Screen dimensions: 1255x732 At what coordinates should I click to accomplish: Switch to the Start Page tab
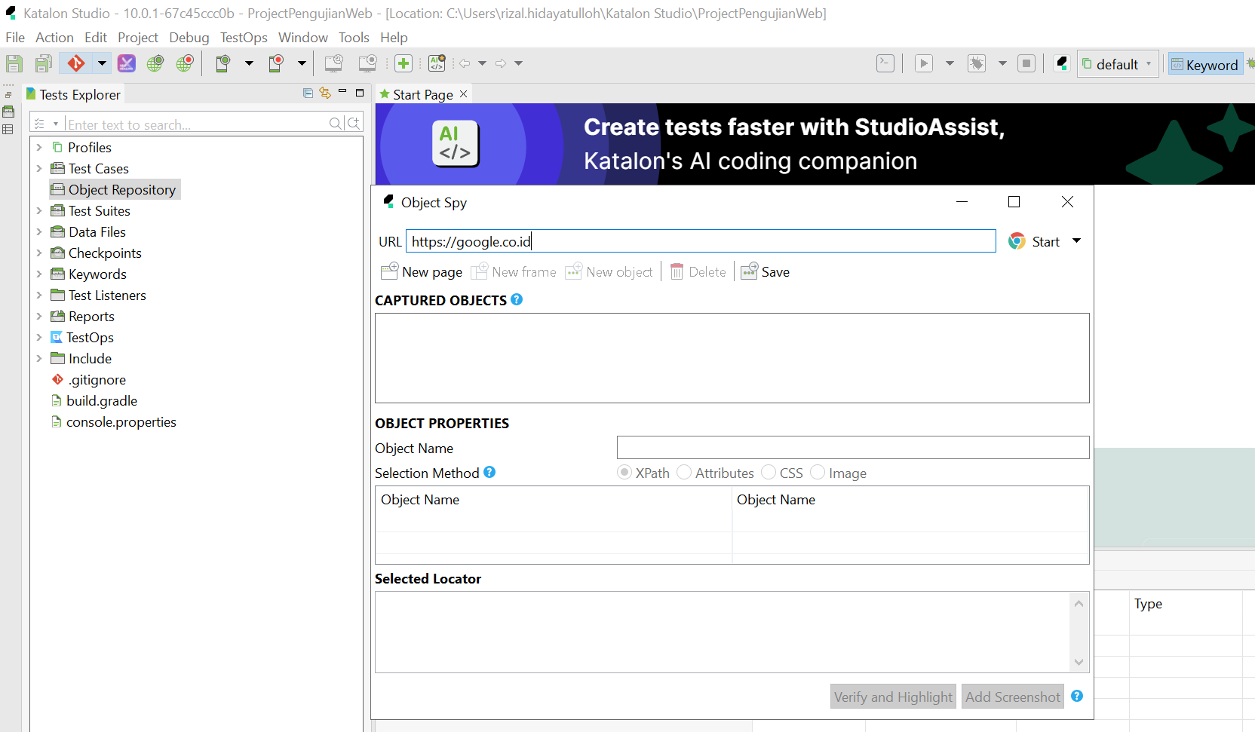[423, 94]
